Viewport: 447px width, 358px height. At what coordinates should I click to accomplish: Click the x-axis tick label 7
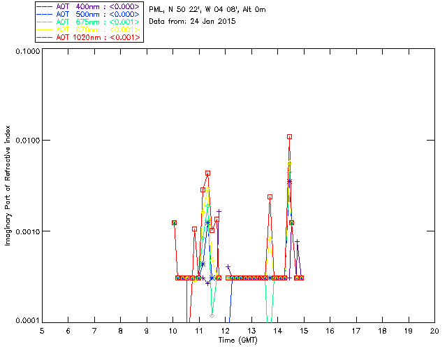[x=94, y=331]
